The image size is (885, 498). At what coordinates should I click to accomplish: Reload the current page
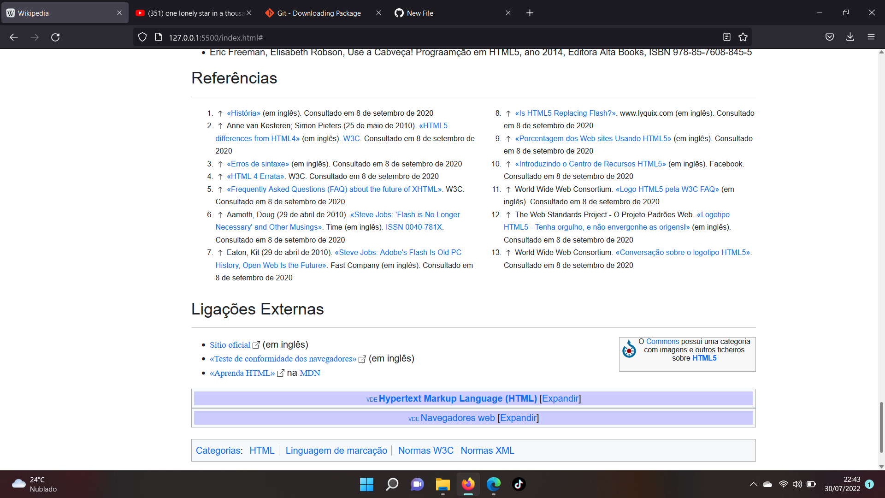tap(55, 37)
